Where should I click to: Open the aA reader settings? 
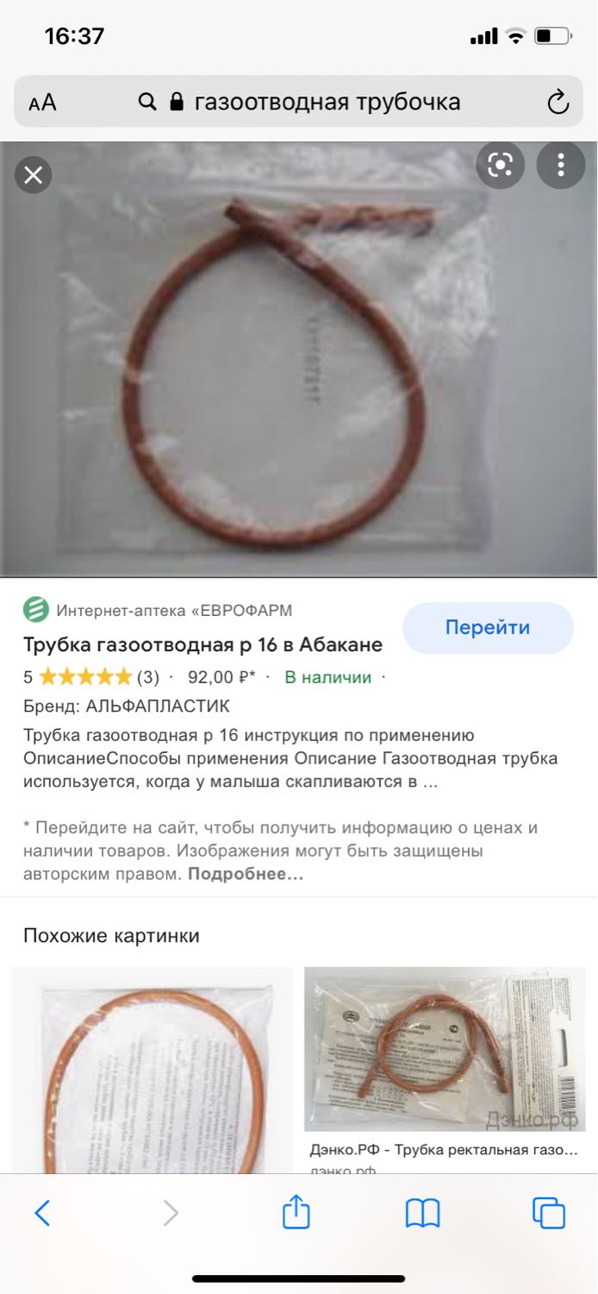point(42,103)
